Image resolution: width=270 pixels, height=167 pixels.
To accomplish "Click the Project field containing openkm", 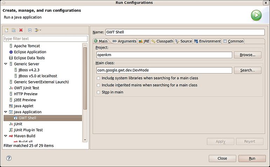I will click(164, 55).
